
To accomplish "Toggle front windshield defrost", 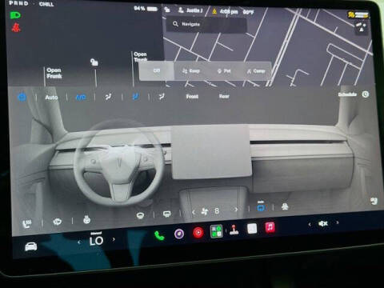I will (x=140, y=215).
